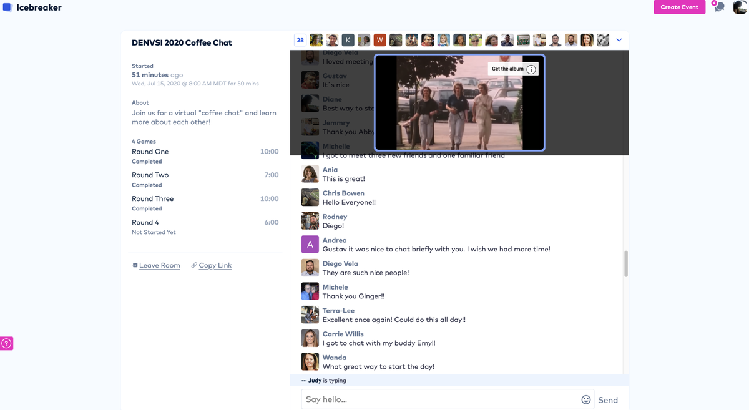Click the pink help question mark icon
Image resolution: width=749 pixels, height=410 pixels.
(6, 343)
